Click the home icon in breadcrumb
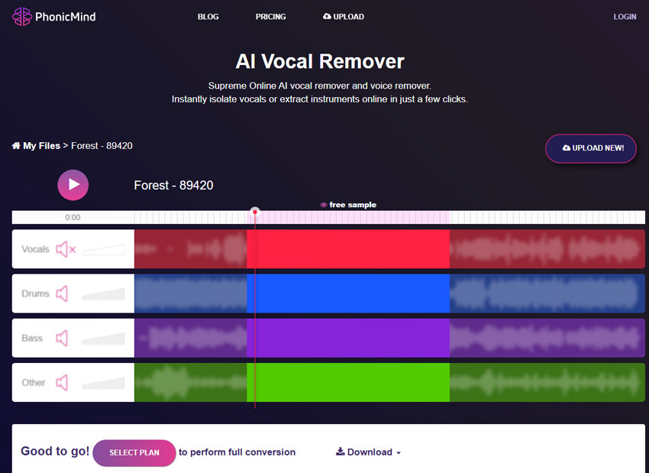This screenshot has width=649, height=473. [16, 146]
